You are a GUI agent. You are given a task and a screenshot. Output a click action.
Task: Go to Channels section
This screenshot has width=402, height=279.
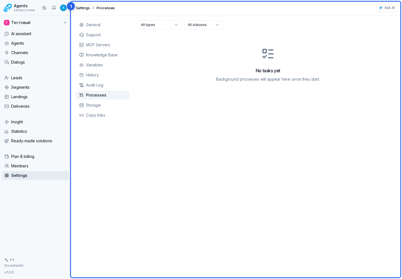coord(35,53)
